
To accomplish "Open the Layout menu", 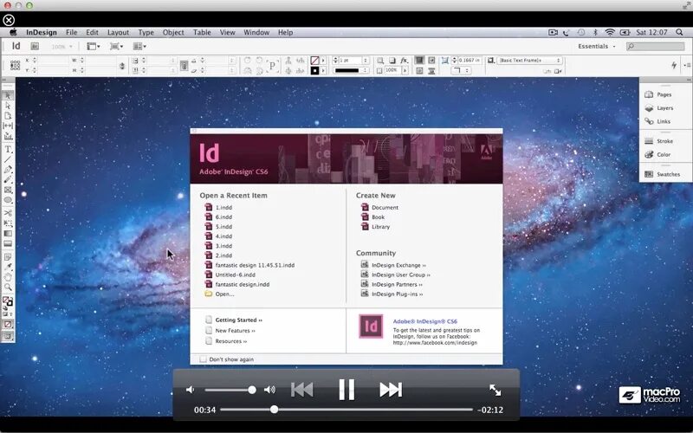I will tap(118, 32).
